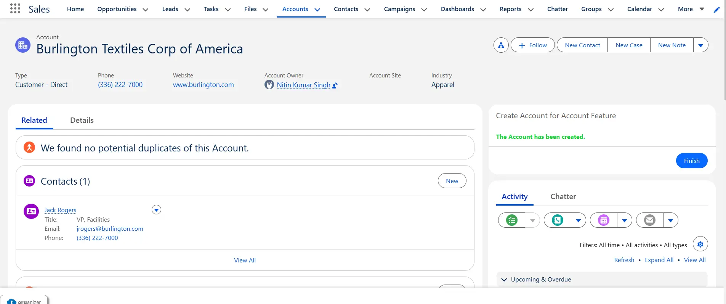
Task: Click the pencil edit navigation icon
Action: click(716, 10)
